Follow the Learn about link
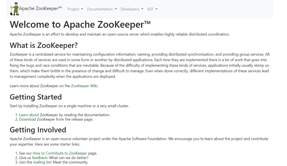The image size is (287, 166). pos(29,115)
